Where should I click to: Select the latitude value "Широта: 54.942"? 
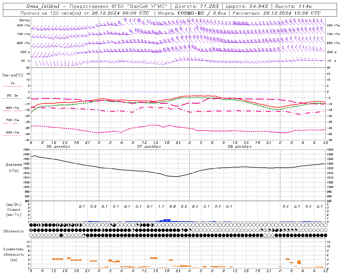(x=247, y=6)
